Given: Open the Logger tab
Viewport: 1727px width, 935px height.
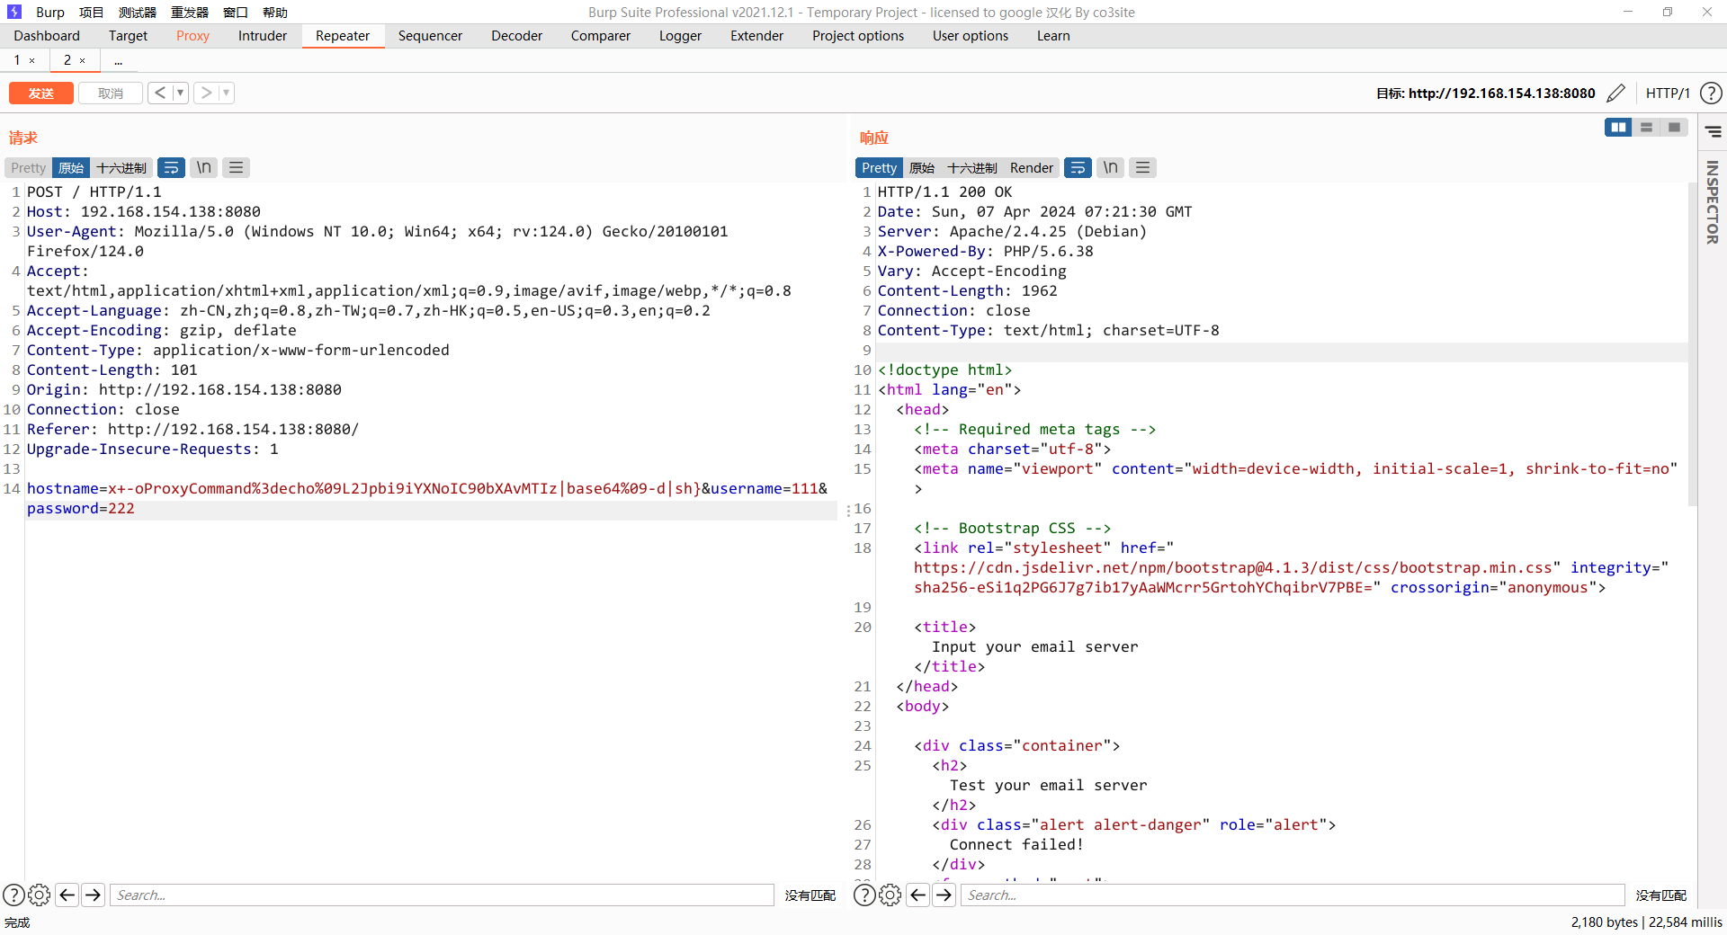Looking at the screenshot, I should (680, 36).
